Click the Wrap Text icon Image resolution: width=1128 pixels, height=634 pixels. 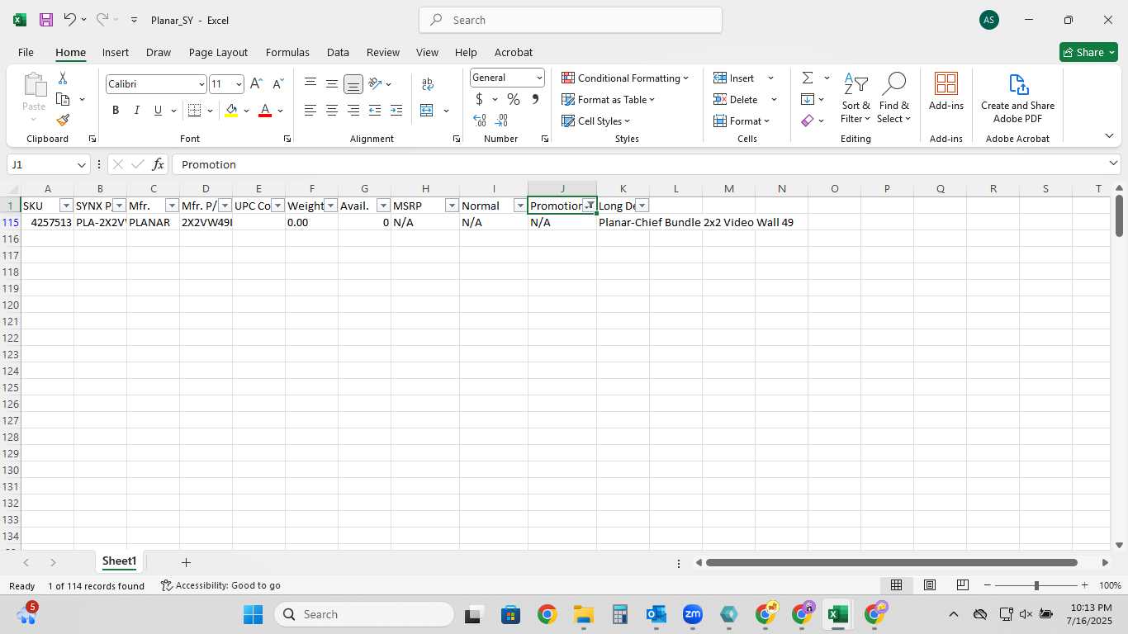click(x=428, y=84)
